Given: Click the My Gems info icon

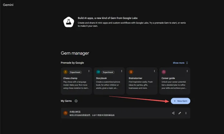Looking at the screenshot, I should pyautogui.click(x=76, y=101).
